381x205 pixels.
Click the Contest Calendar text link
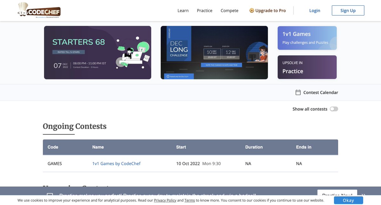click(x=321, y=92)
